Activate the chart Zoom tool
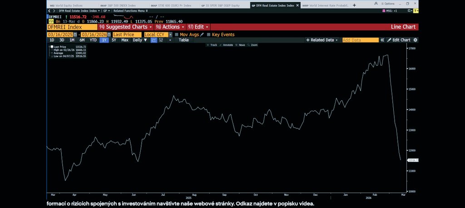The height and width of the screenshot is (208, 465). [x=252, y=45]
